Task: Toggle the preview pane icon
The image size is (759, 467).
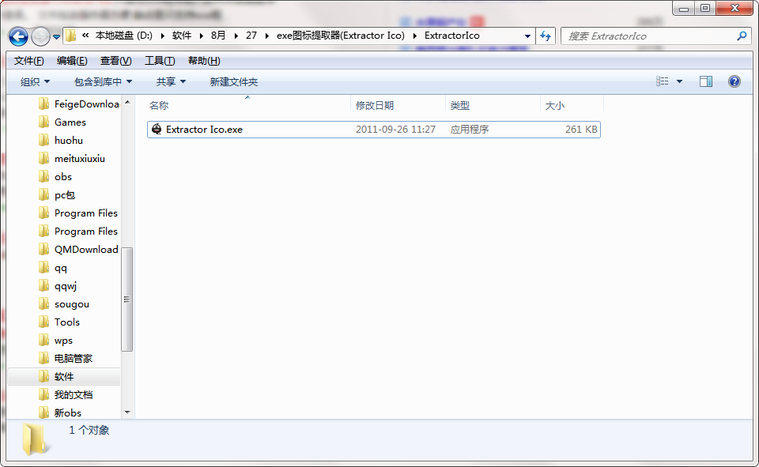Action: 706,81
